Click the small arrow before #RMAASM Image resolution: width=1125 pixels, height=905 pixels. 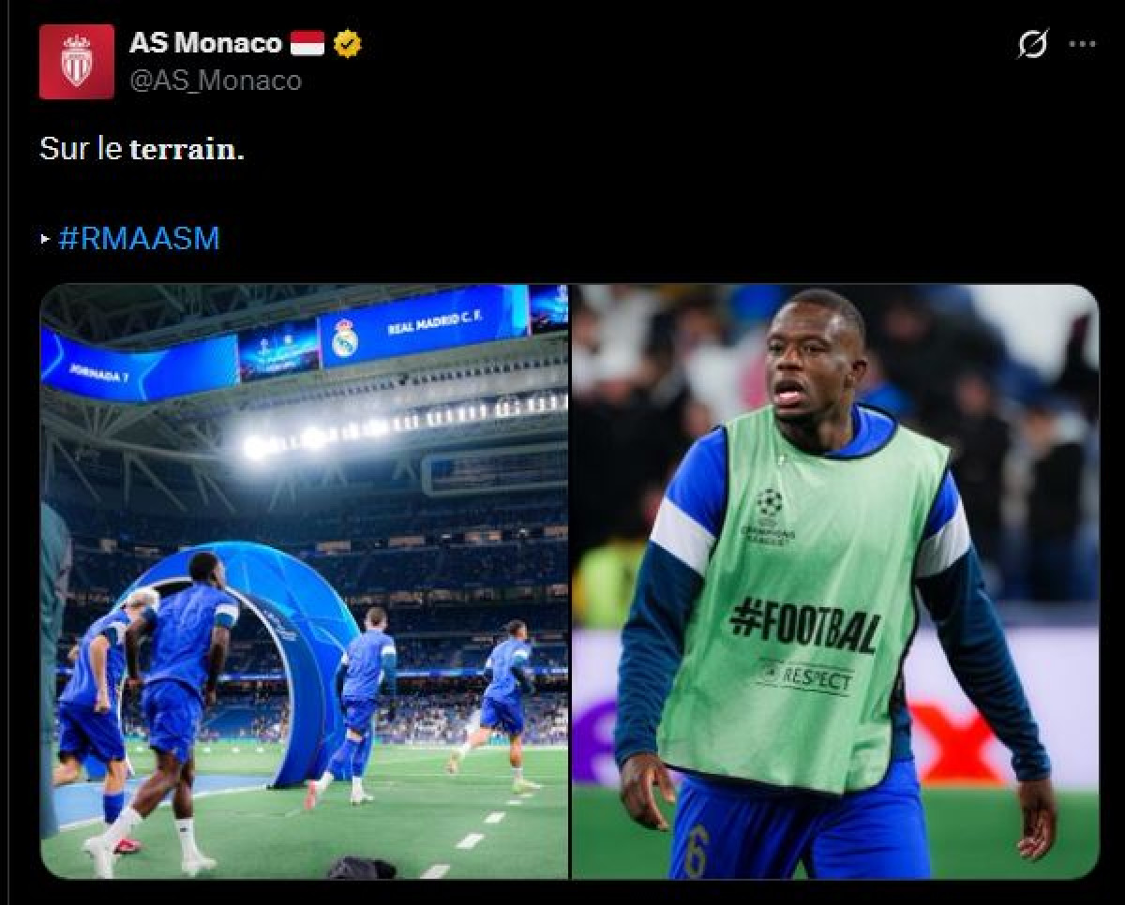(45, 239)
